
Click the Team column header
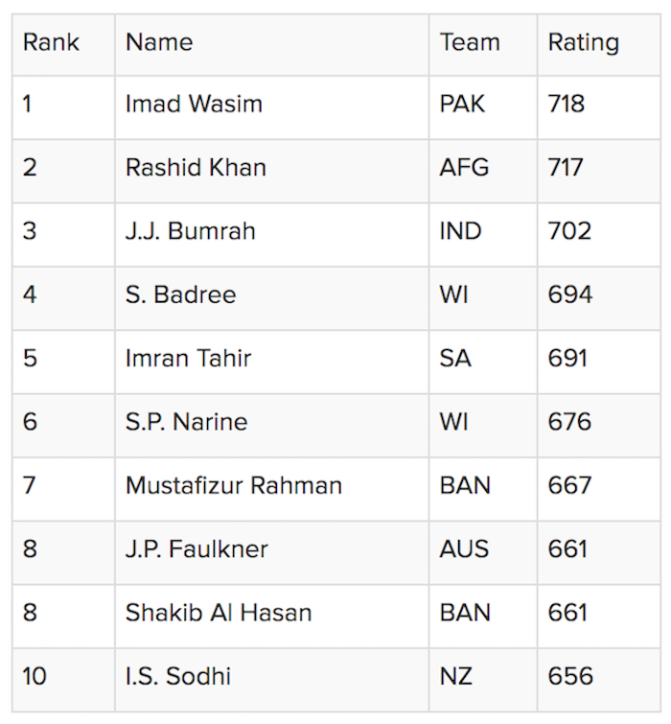coord(470,43)
